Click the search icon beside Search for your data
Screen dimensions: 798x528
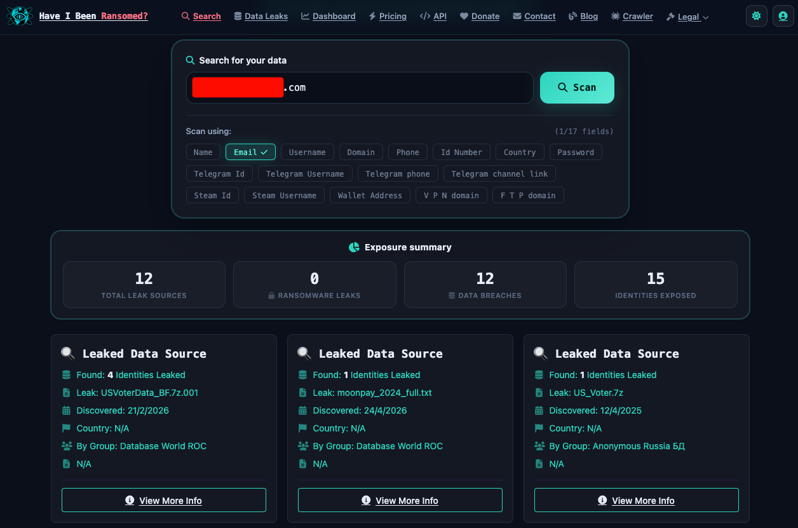click(x=190, y=60)
